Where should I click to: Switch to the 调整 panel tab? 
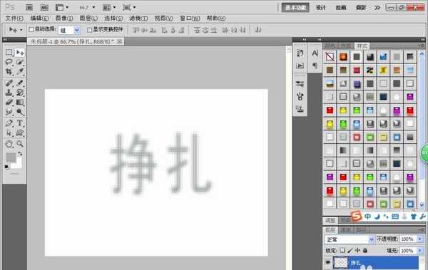[x=330, y=220]
